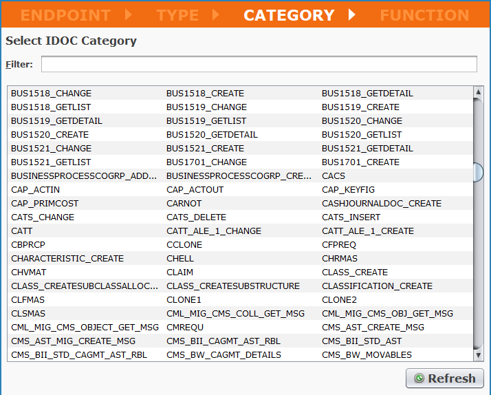491x395 pixels.
Task: Go to the TYPE step
Action: 178,15
